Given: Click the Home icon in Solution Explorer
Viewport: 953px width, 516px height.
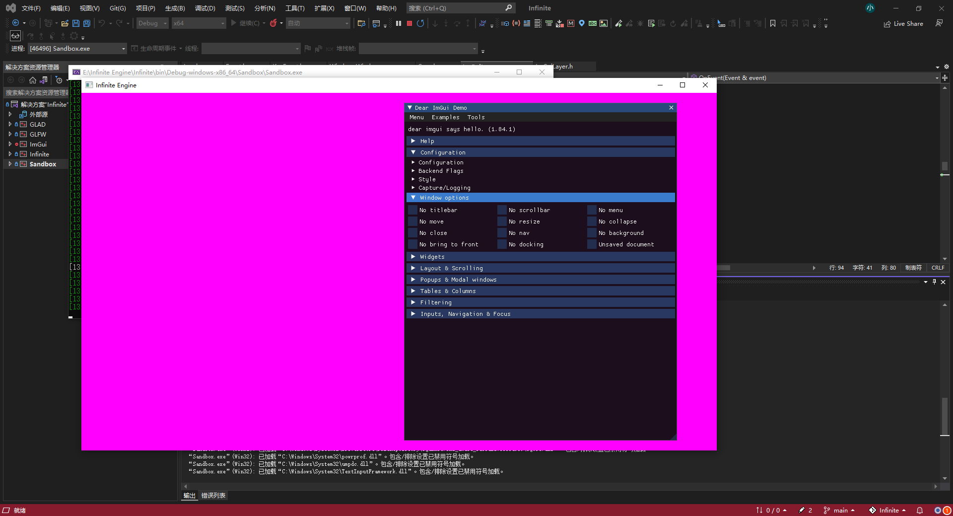Looking at the screenshot, I should point(33,79).
